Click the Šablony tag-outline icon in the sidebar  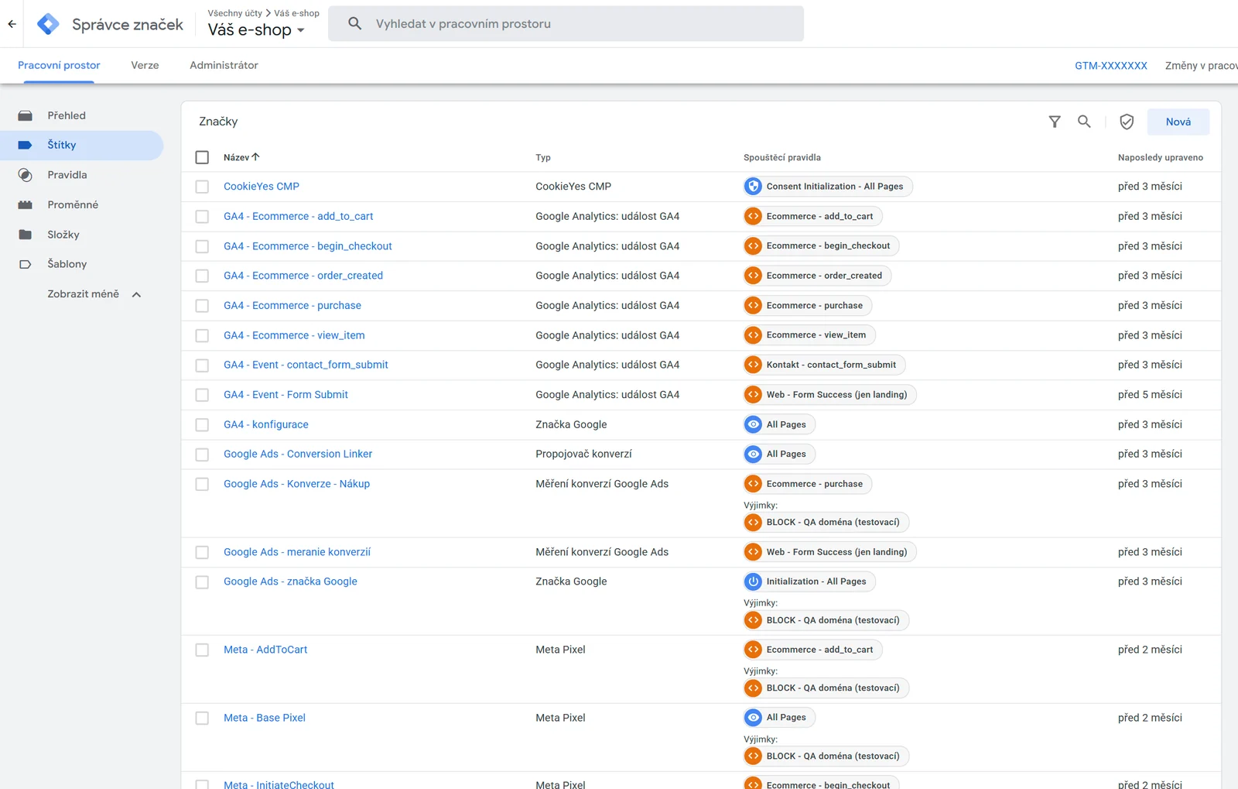coord(25,264)
